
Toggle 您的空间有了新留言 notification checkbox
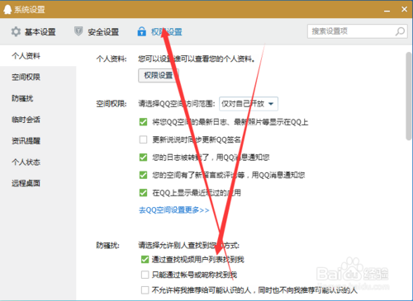(x=143, y=175)
